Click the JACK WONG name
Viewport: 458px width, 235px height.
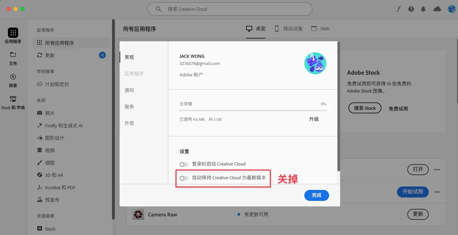(x=192, y=56)
